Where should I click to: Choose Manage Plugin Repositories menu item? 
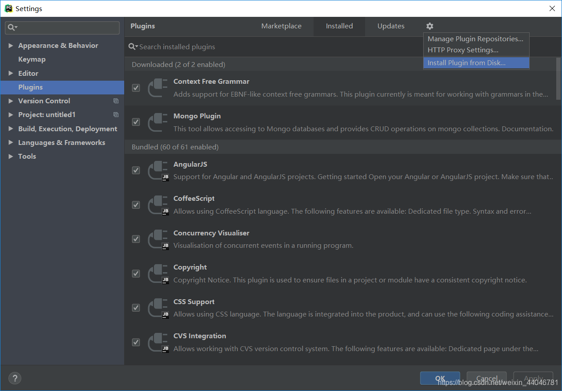[476, 39]
